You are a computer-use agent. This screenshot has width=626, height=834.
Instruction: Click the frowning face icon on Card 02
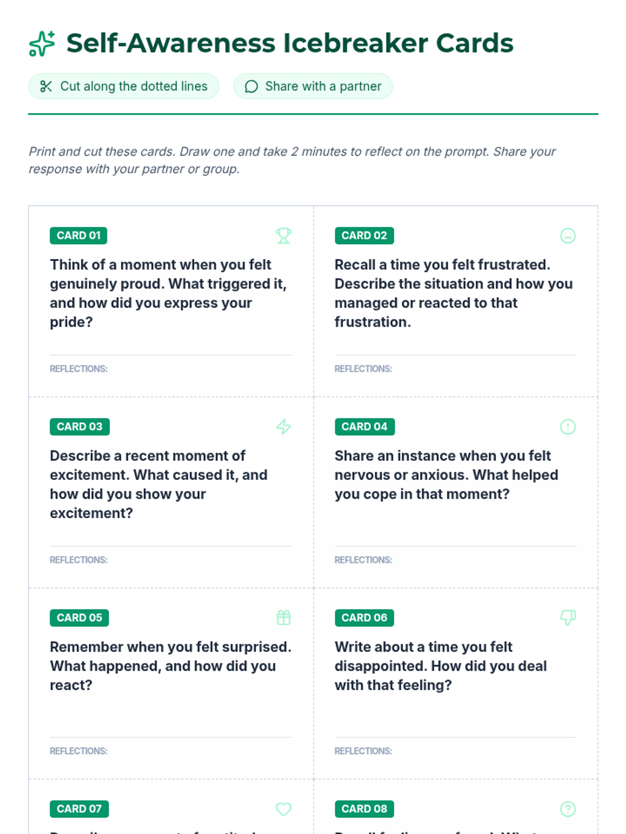point(568,236)
